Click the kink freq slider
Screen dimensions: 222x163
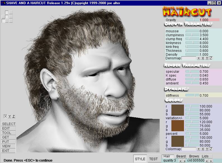192,47
